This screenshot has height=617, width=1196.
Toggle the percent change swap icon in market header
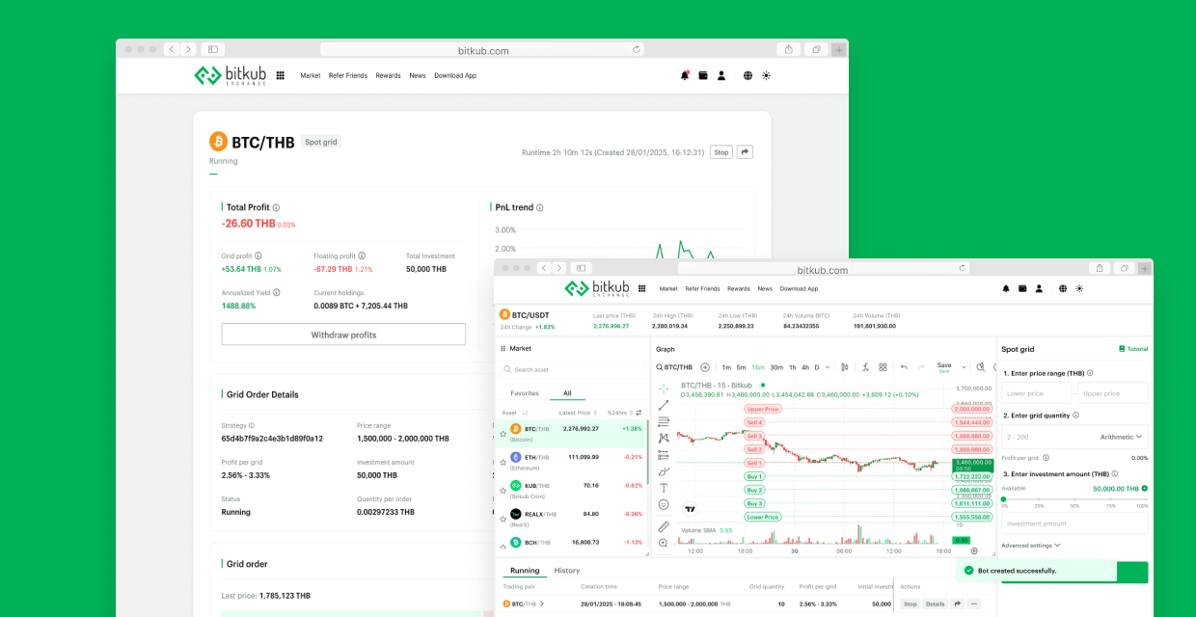tap(638, 413)
